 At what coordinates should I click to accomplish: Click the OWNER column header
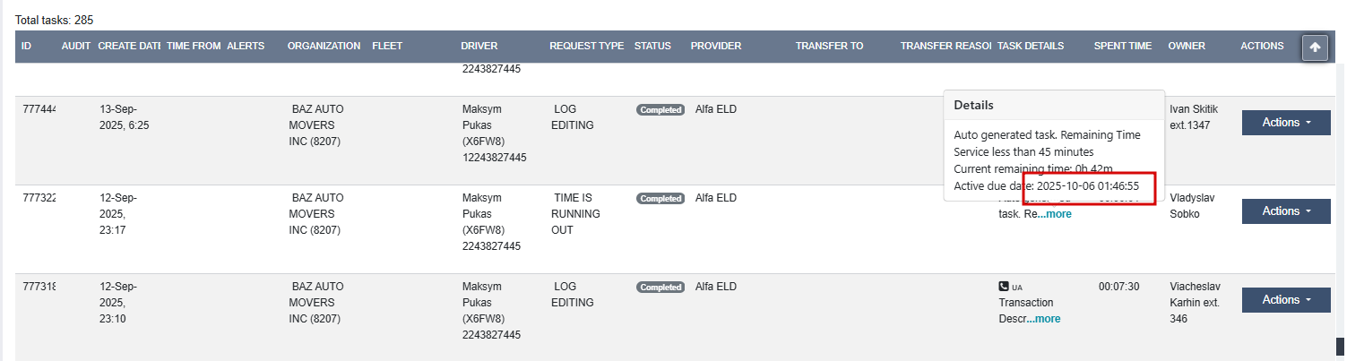(1187, 46)
